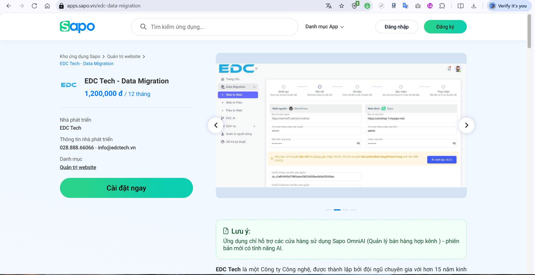The width and height of the screenshot is (535, 275).
Task: Open the underlined Quản trị website category link
Action: 78,167
